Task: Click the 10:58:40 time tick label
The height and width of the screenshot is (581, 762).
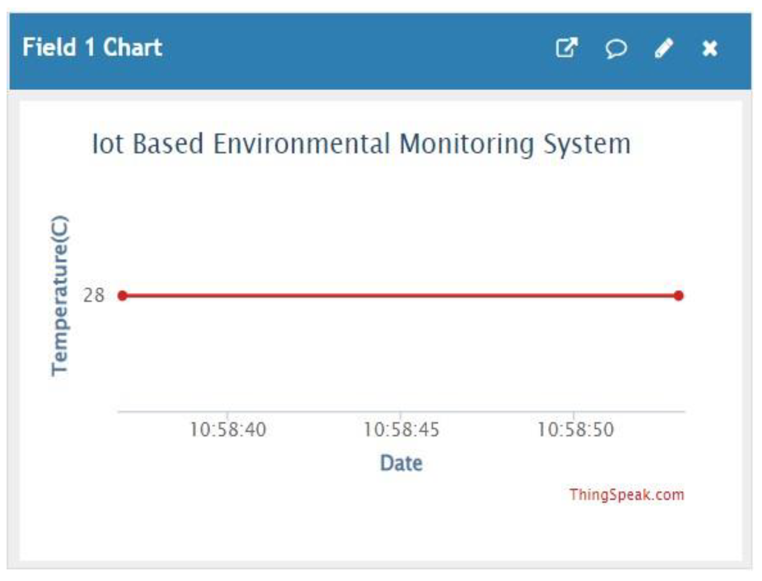Action: [228, 429]
